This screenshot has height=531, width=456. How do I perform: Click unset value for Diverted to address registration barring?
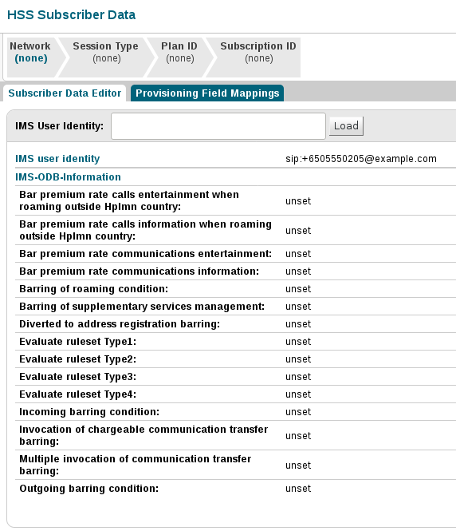point(298,324)
